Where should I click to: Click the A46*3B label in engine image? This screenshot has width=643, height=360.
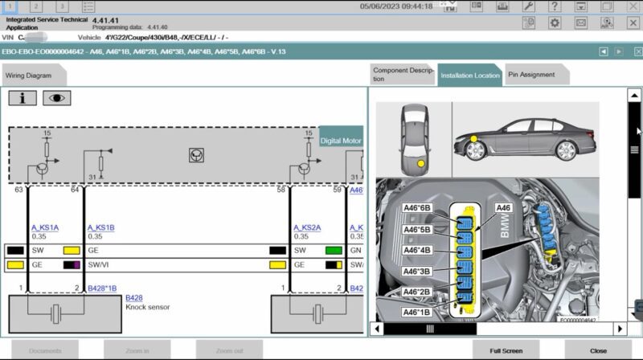[x=417, y=271]
